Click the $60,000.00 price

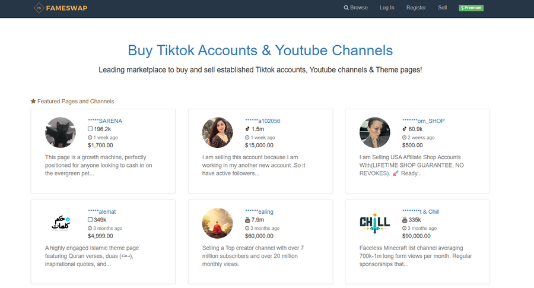pos(259,236)
